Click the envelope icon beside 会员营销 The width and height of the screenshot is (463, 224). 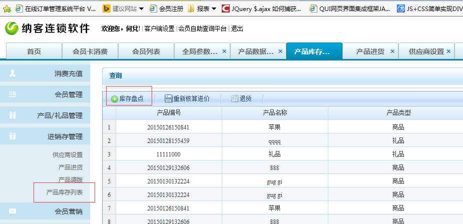(x=13, y=211)
